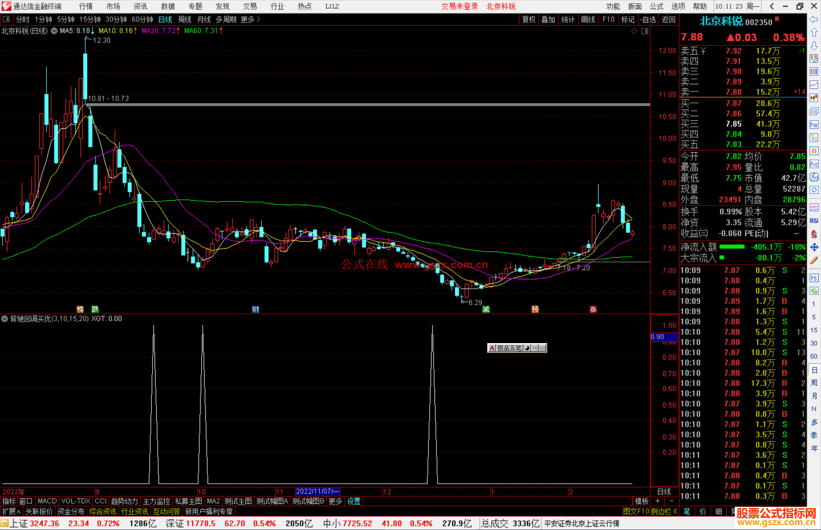Image resolution: width=821 pixels, height=530 pixels.
Task: Click the 复权 button above the chart
Action: [x=529, y=19]
